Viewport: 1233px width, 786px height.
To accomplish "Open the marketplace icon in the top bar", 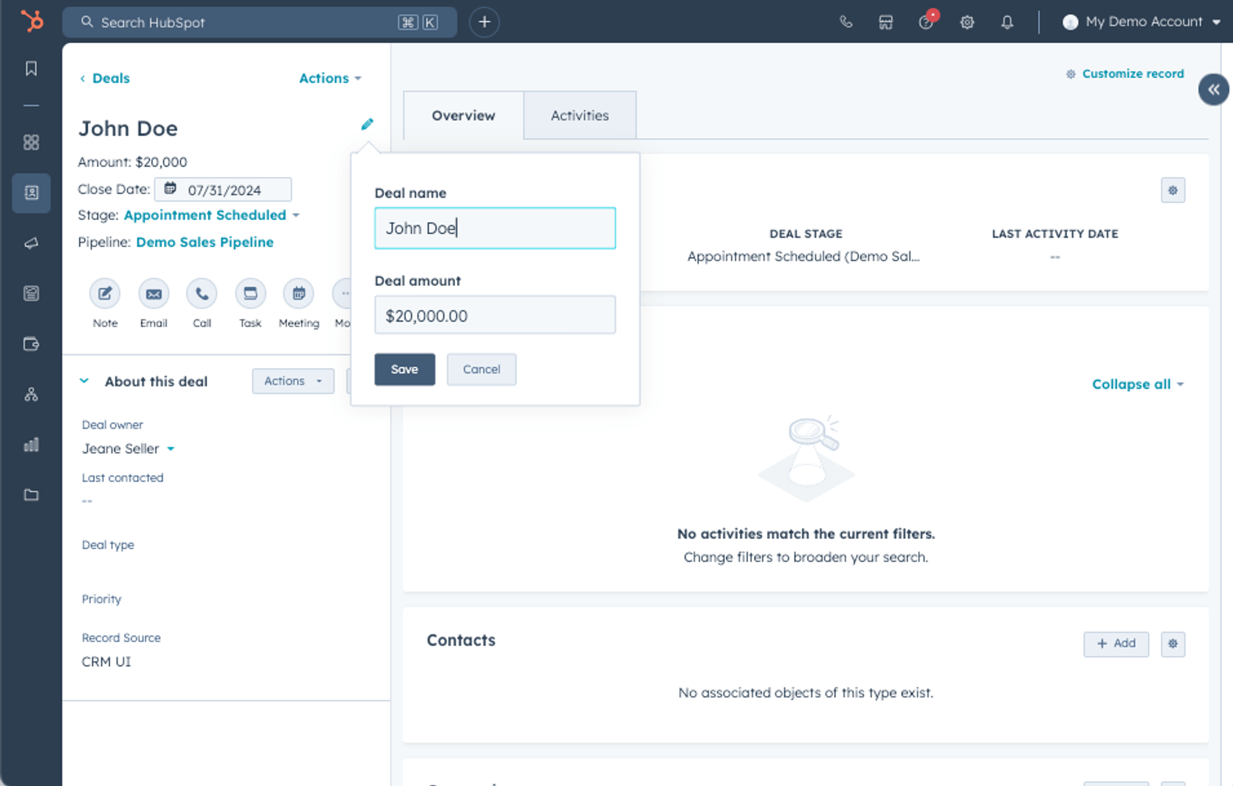I will [x=885, y=22].
